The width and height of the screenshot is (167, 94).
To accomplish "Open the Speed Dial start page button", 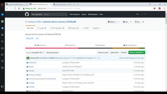I will 19,8.
